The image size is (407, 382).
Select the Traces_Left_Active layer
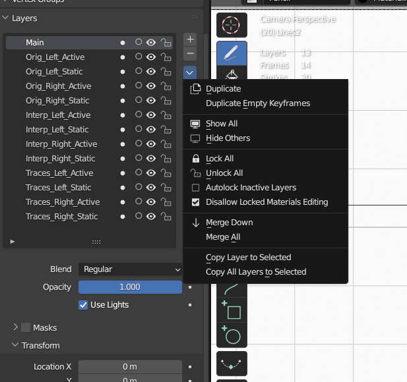[x=89, y=173]
